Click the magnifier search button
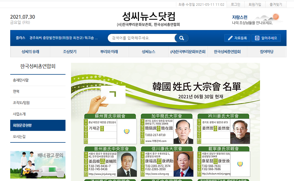This screenshot has height=181, width=294. click(x=181, y=38)
